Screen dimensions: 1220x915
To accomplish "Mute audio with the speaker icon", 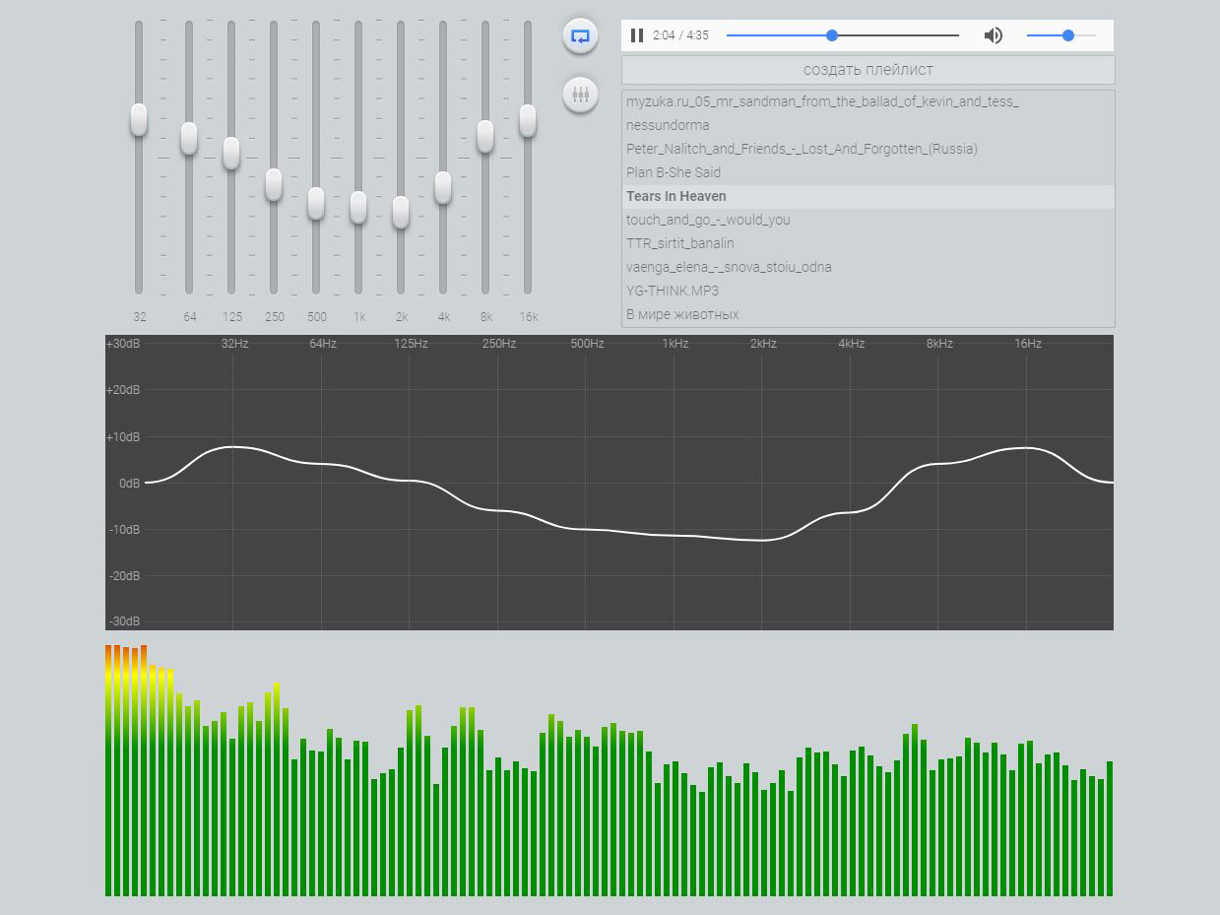I will (x=994, y=35).
